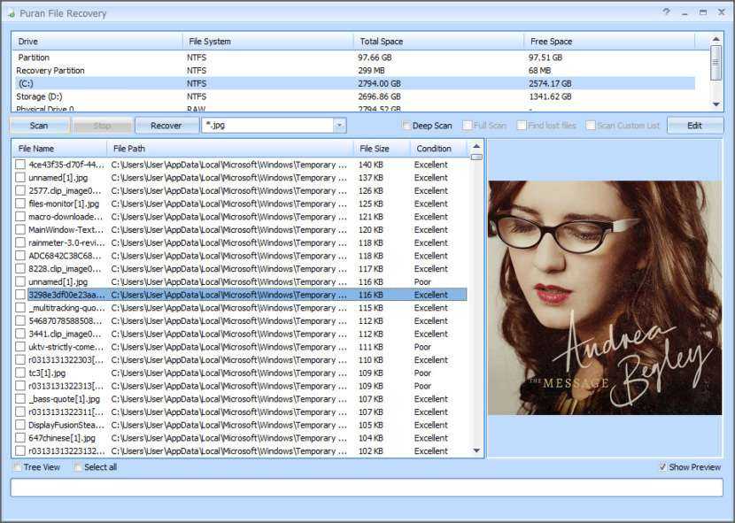Click the Edit button for custom list
The height and width of the screenshot is (523, 735).
coord(694,126)
